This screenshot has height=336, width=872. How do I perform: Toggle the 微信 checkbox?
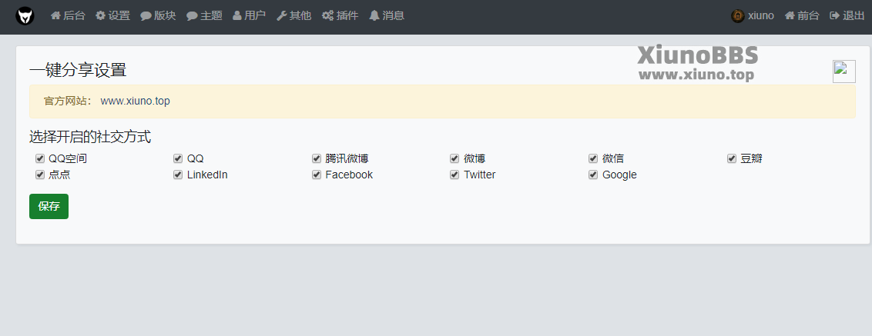(x=593, y=158)
